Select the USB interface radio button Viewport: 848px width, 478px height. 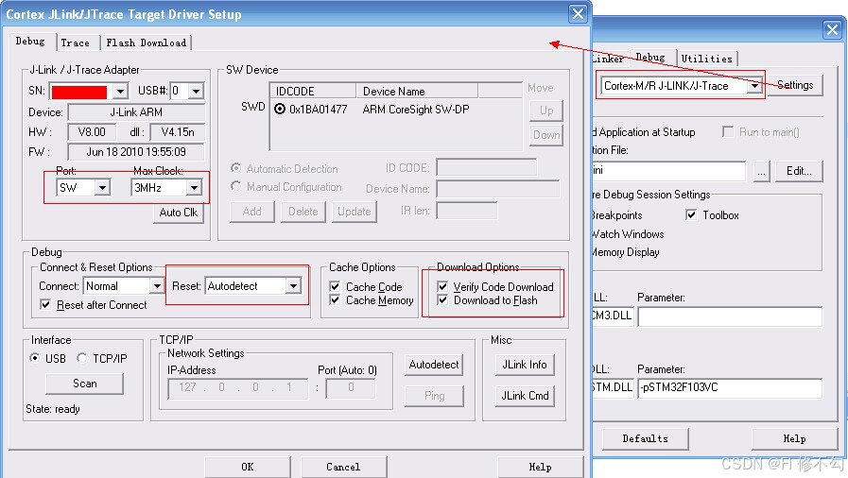point(35,357)
